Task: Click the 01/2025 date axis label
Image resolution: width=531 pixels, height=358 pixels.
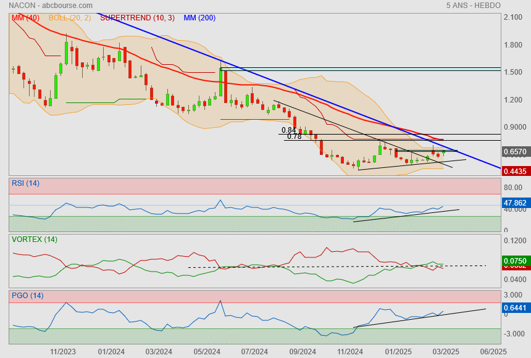Action: (x=398, y=352)
